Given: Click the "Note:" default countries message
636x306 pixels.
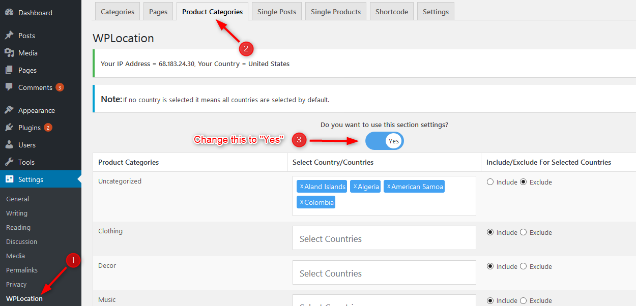Looking at the screenshot, I should tap(215, 100).
